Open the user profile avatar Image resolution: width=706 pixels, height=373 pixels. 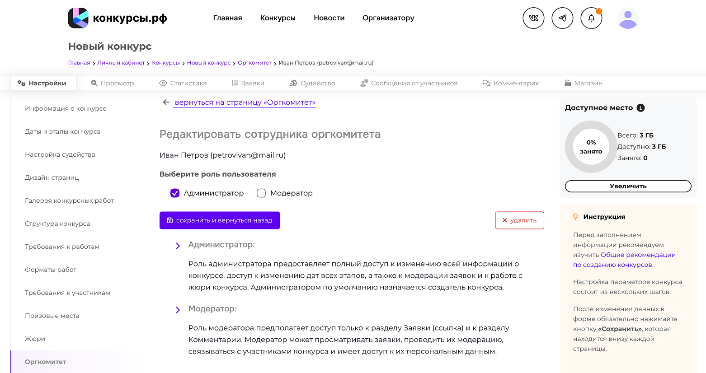tap(628, 18)
